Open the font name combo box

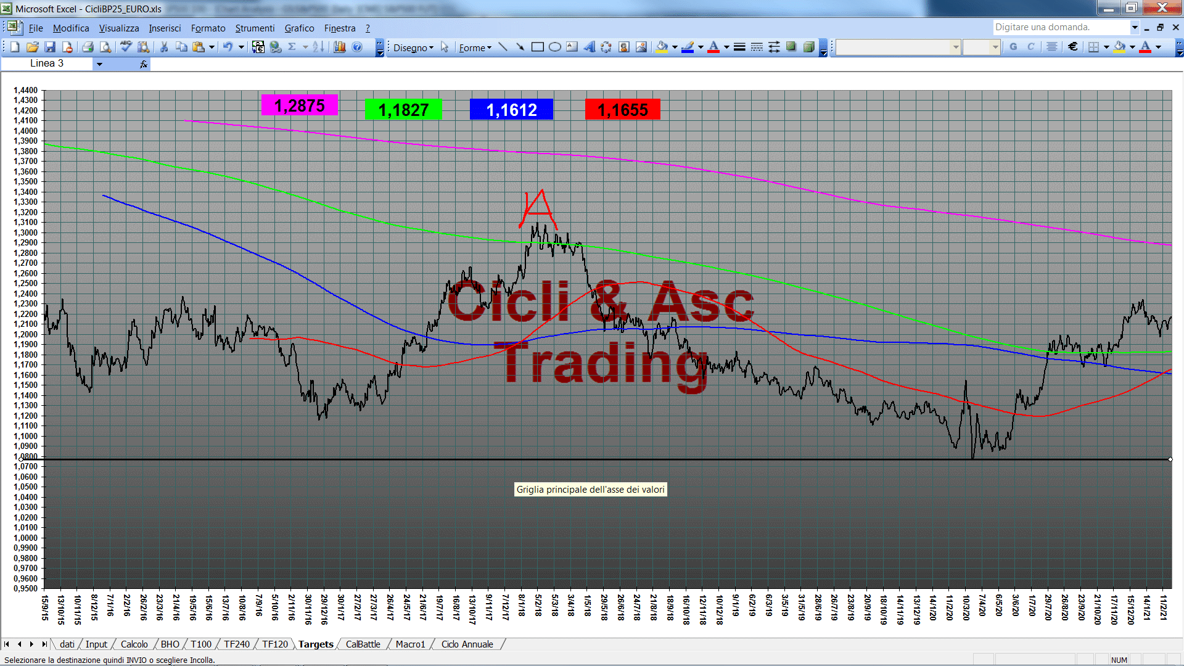(898, 47)
